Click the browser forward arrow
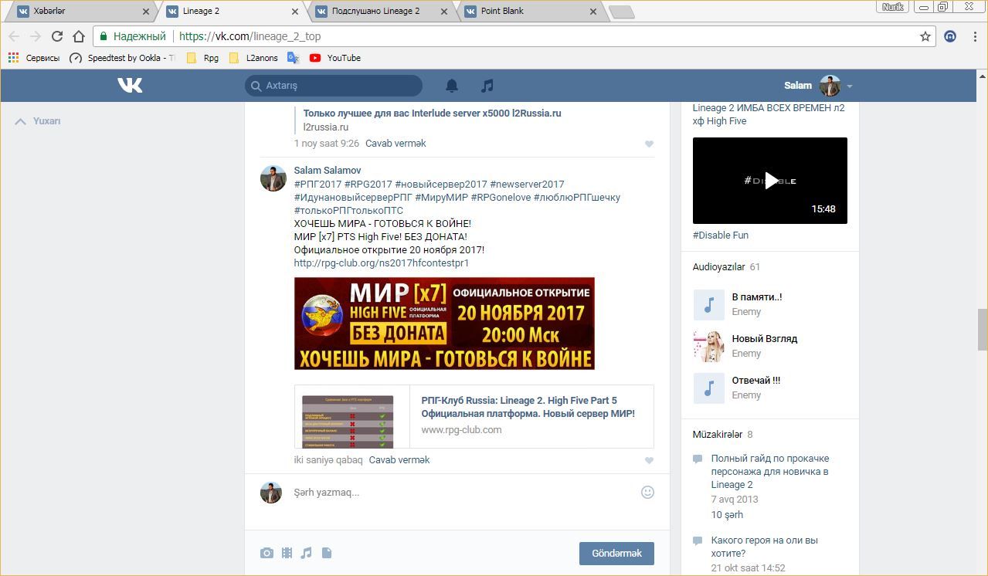Image resolution: width=988 pixels, height=576 pixels. click(x=36, y=36)
